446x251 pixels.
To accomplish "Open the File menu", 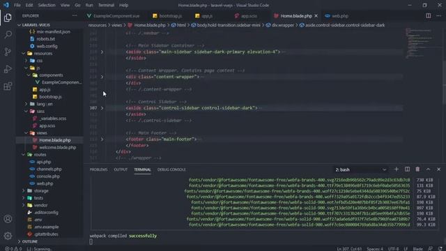I will tap(17, 5).
